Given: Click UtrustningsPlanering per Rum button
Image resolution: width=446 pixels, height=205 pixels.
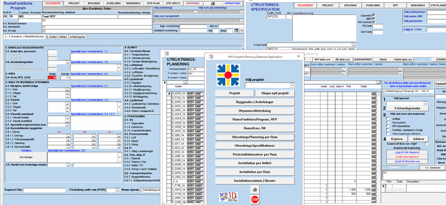Looking at the screenshot, I should point(255,137).
